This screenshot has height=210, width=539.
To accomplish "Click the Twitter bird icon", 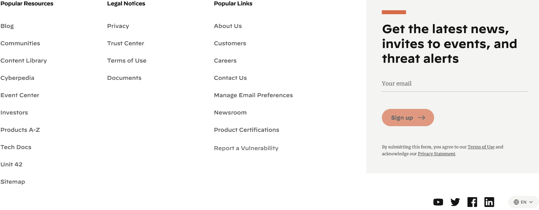I will (455, 202).
